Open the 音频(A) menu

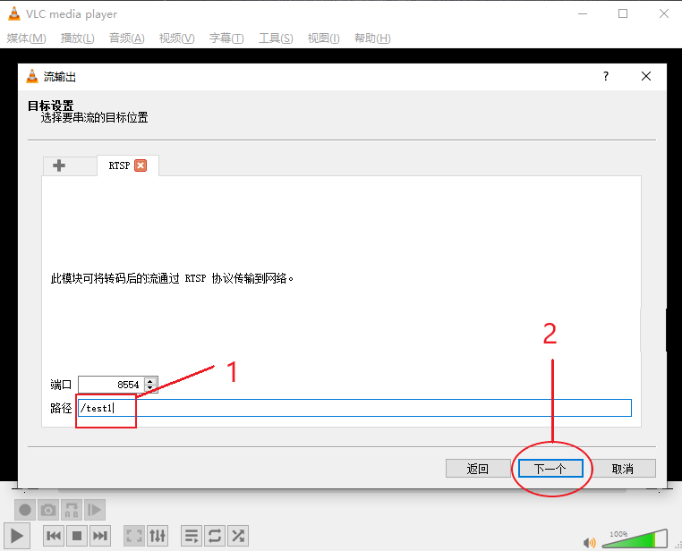(126, 38)
